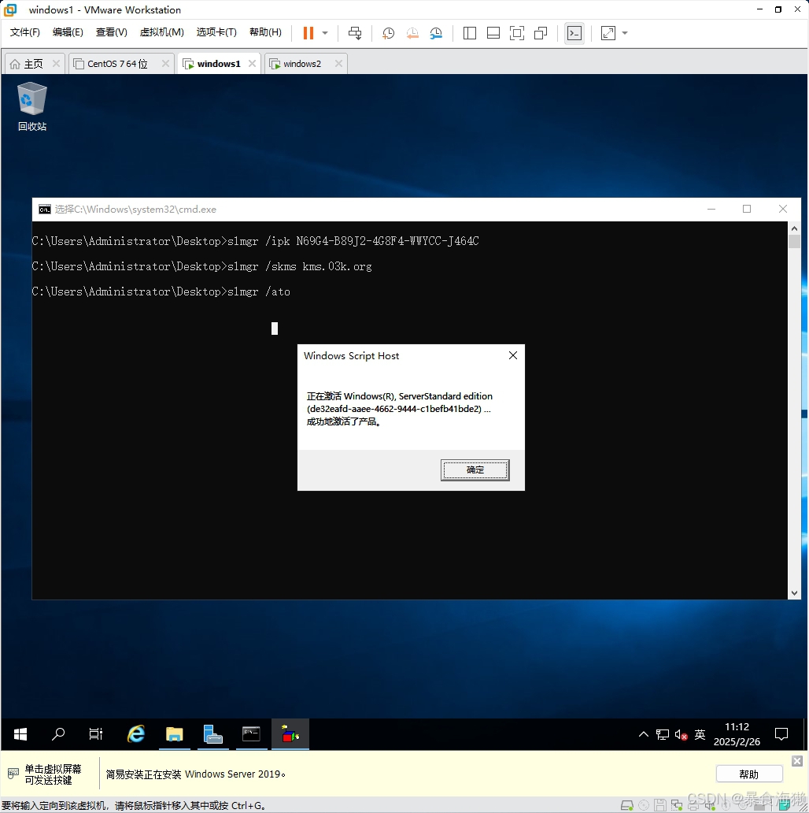
Task: Open the snapshot manager
Action: [x=436, y=33]
